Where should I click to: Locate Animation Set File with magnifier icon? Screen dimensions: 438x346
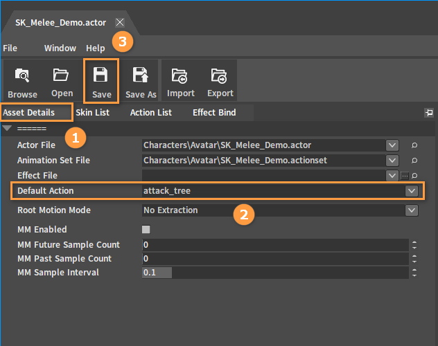click(x=414, y=161)
